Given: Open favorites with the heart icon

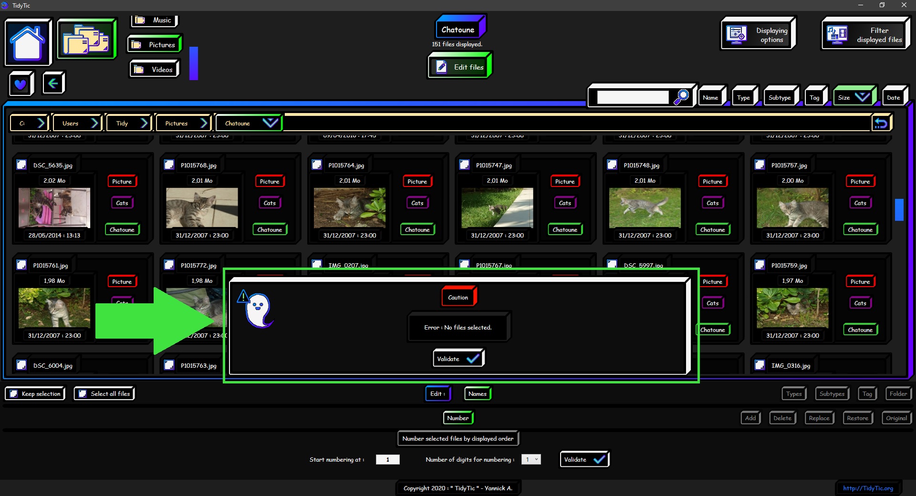Looking at the screenshot, I should tap(21, 84).
